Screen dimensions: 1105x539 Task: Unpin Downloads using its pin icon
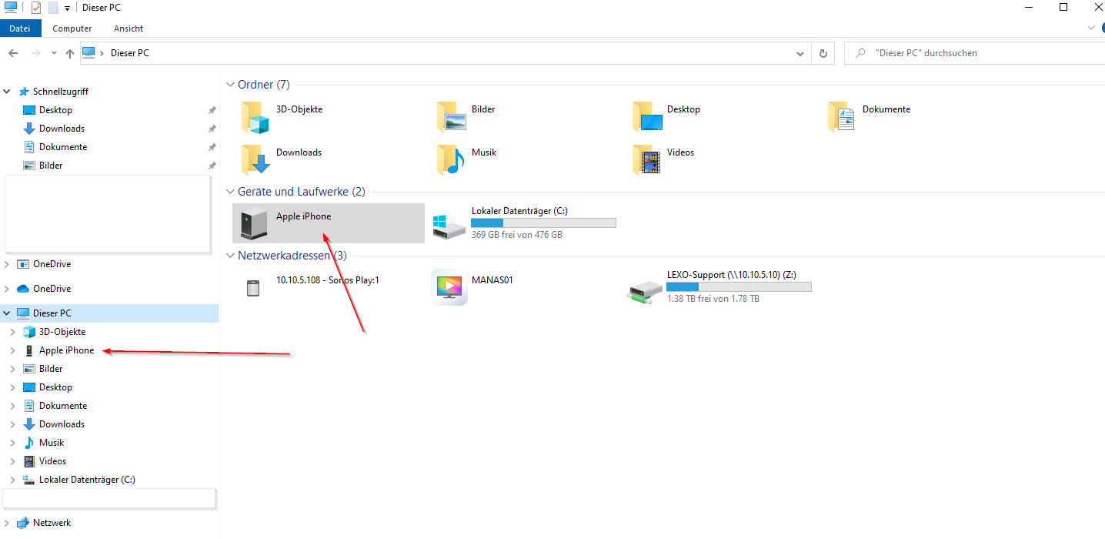coord(212,129)
